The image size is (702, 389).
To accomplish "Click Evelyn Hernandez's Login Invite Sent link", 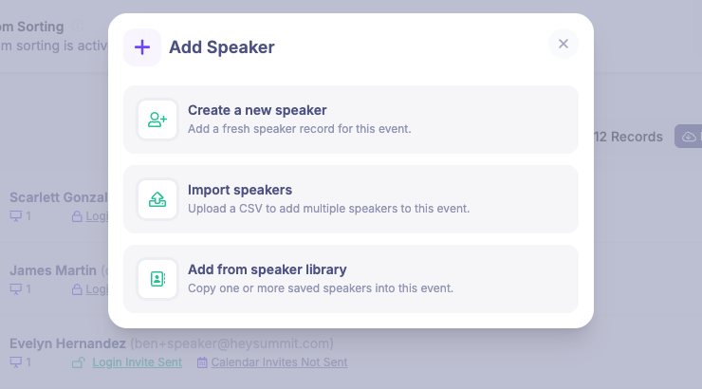I will click(x=137, y=362).
